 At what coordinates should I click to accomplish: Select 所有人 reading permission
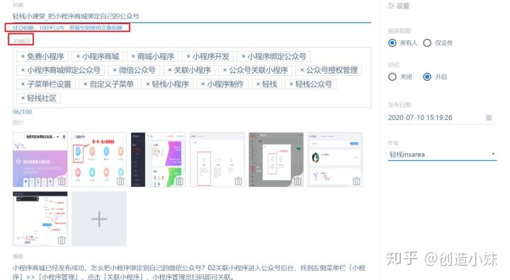392,43
